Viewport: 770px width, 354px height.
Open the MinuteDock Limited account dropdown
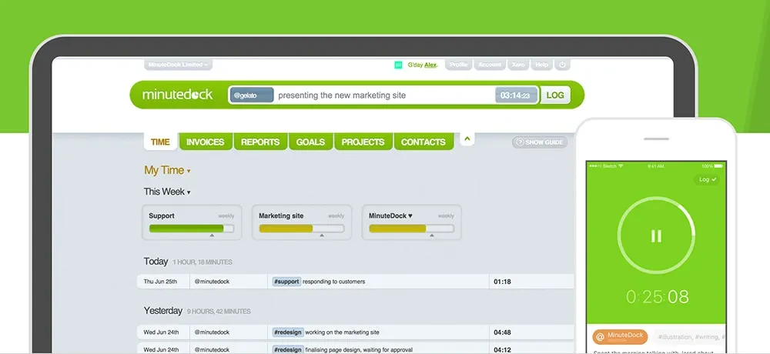point(178,65)
